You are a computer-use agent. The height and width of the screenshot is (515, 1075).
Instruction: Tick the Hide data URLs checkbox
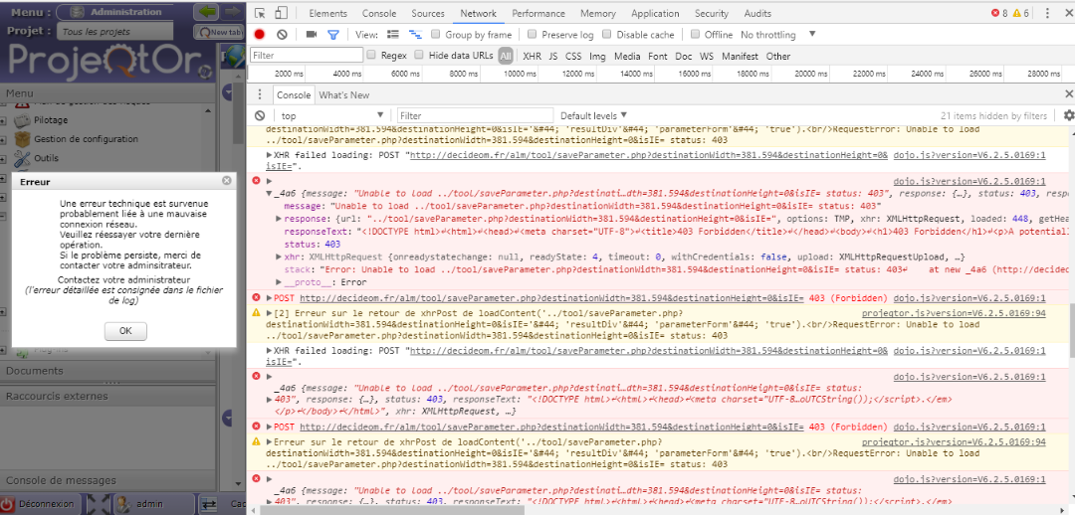pos(419,56)
